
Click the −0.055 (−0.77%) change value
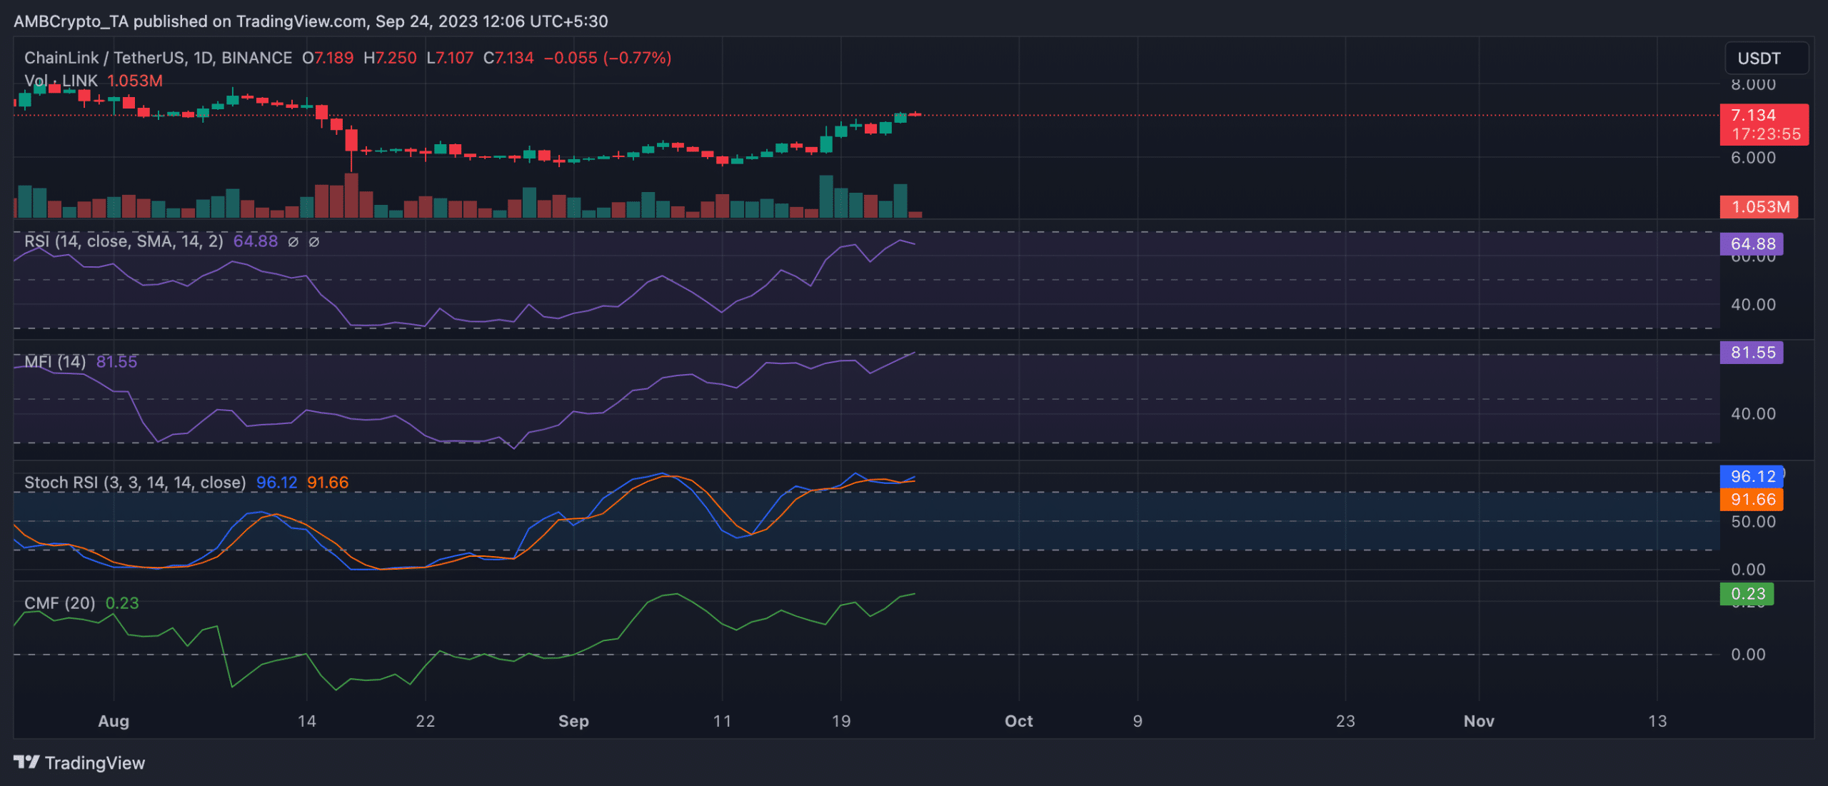point(608,58)
